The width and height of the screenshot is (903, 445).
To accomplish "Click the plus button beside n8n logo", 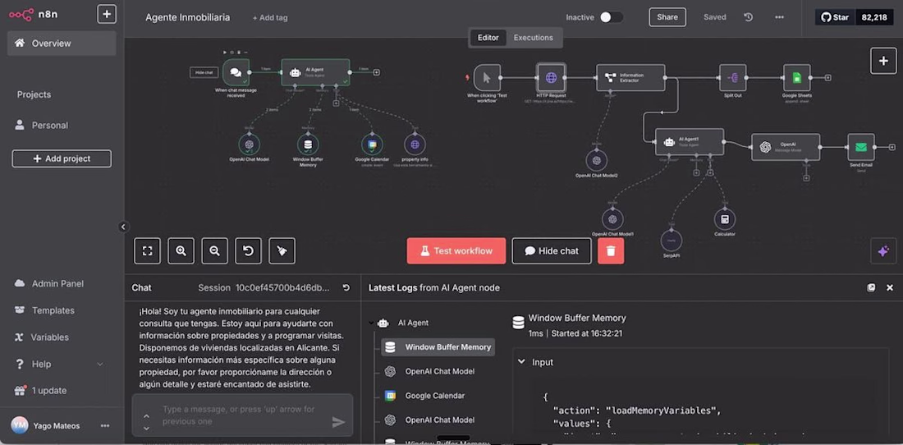I will [107, 14].
